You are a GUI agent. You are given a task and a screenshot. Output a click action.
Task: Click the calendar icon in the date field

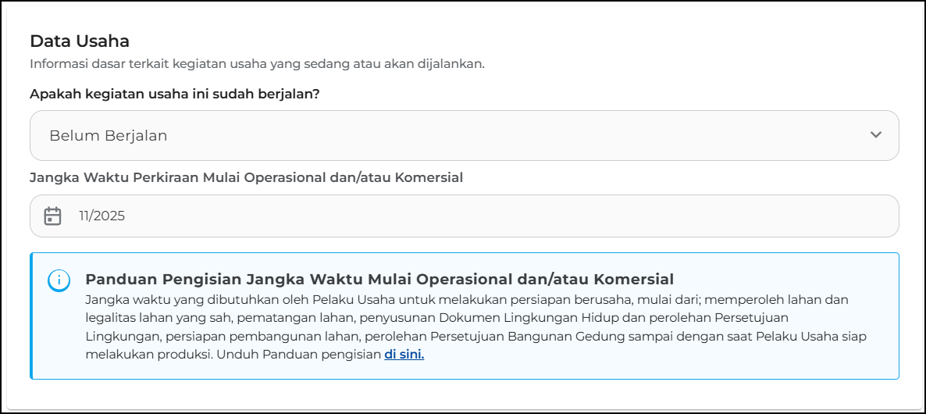52,216
